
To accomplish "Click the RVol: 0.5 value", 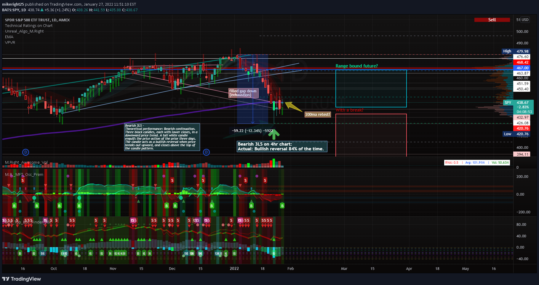I will (452, 162).
